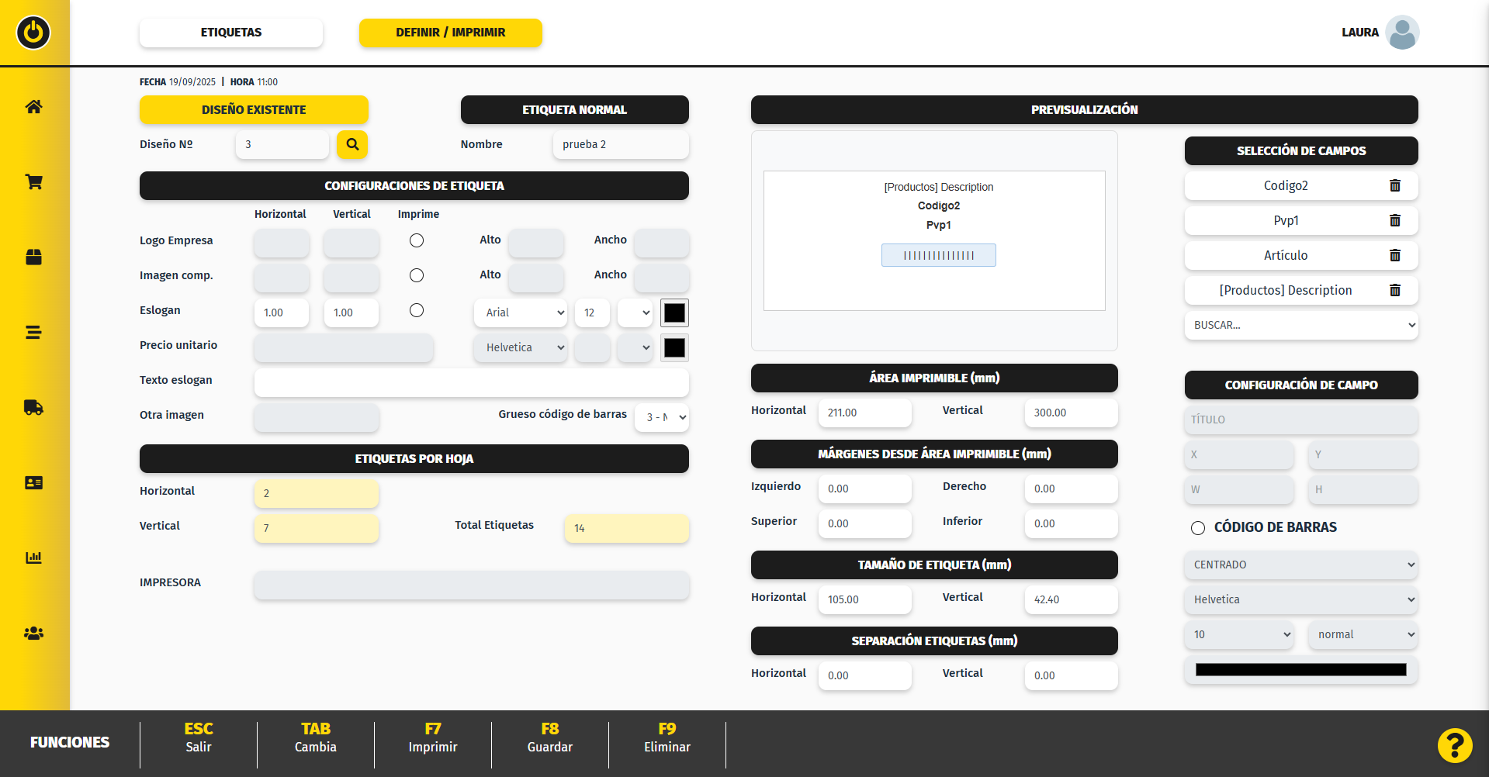Click the magnifier search button beside Diseño Nº
This screenshot has height=777, width=1489.
[x=352, y=144]
